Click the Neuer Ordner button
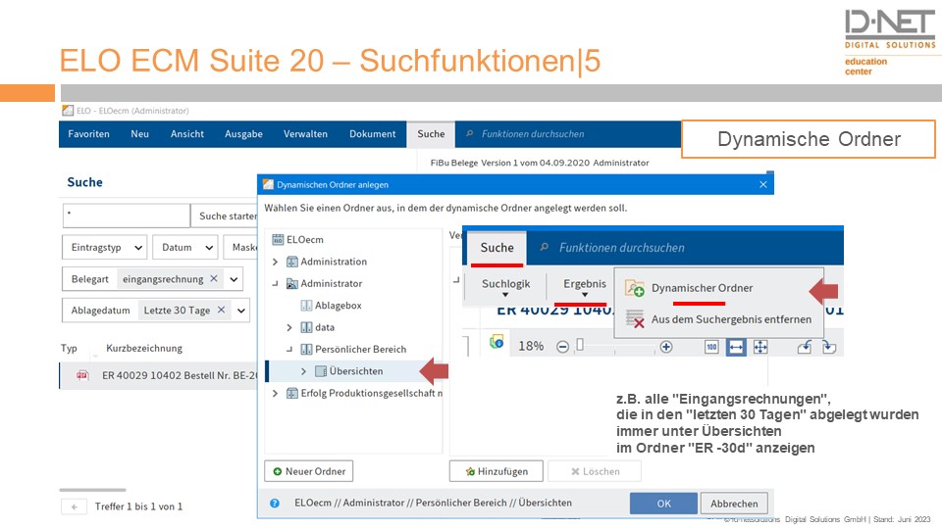The width and height of the screenshot is (942, 529). click(x=309, y=471)
